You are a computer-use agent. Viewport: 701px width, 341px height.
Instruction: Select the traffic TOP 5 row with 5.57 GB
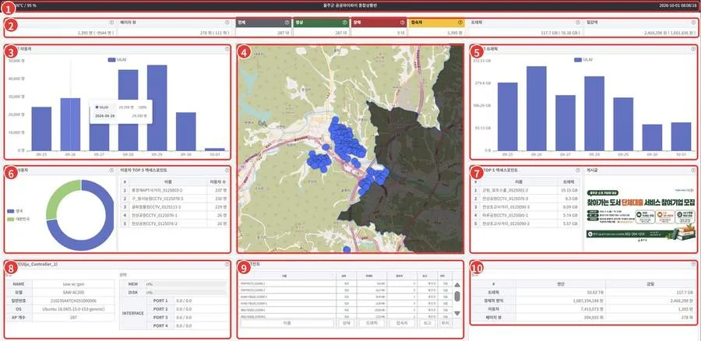click(527, 223)
